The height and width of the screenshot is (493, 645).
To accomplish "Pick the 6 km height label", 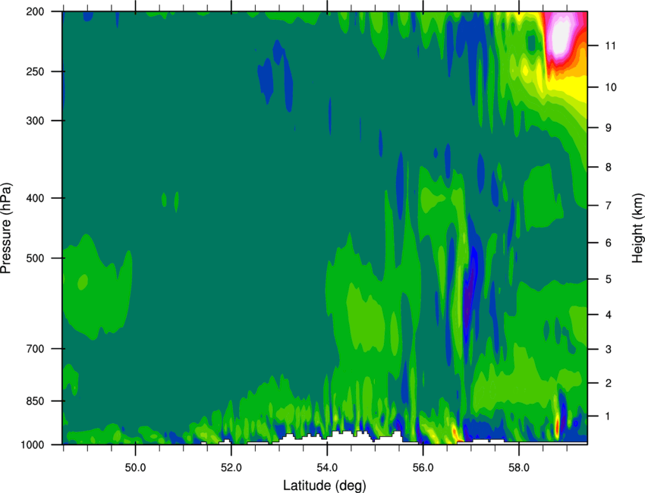I will (x=609, y=243).
